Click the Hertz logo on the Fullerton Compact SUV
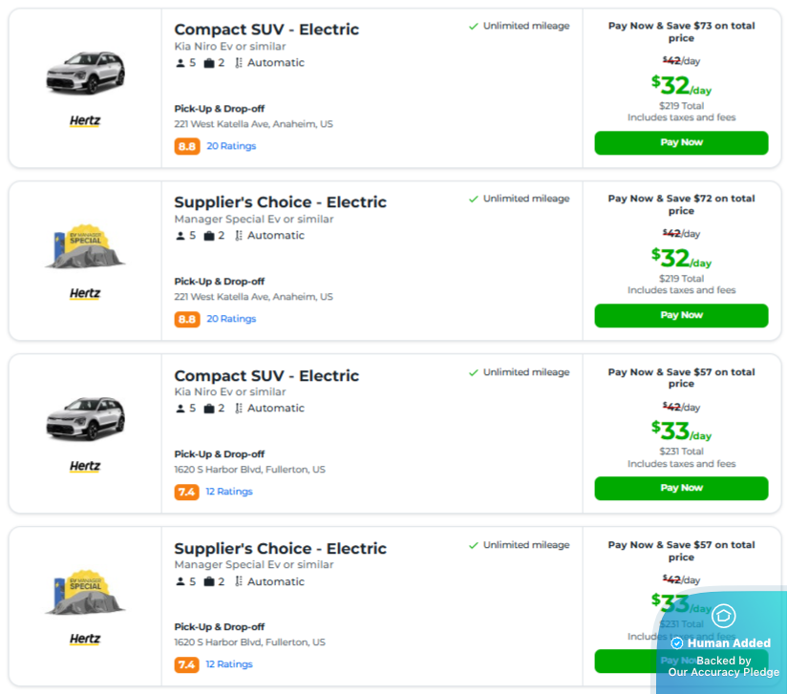 pos(84,466)
